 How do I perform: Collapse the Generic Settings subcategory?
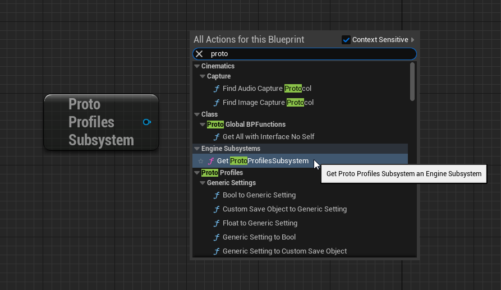click(x=203, y=183)
